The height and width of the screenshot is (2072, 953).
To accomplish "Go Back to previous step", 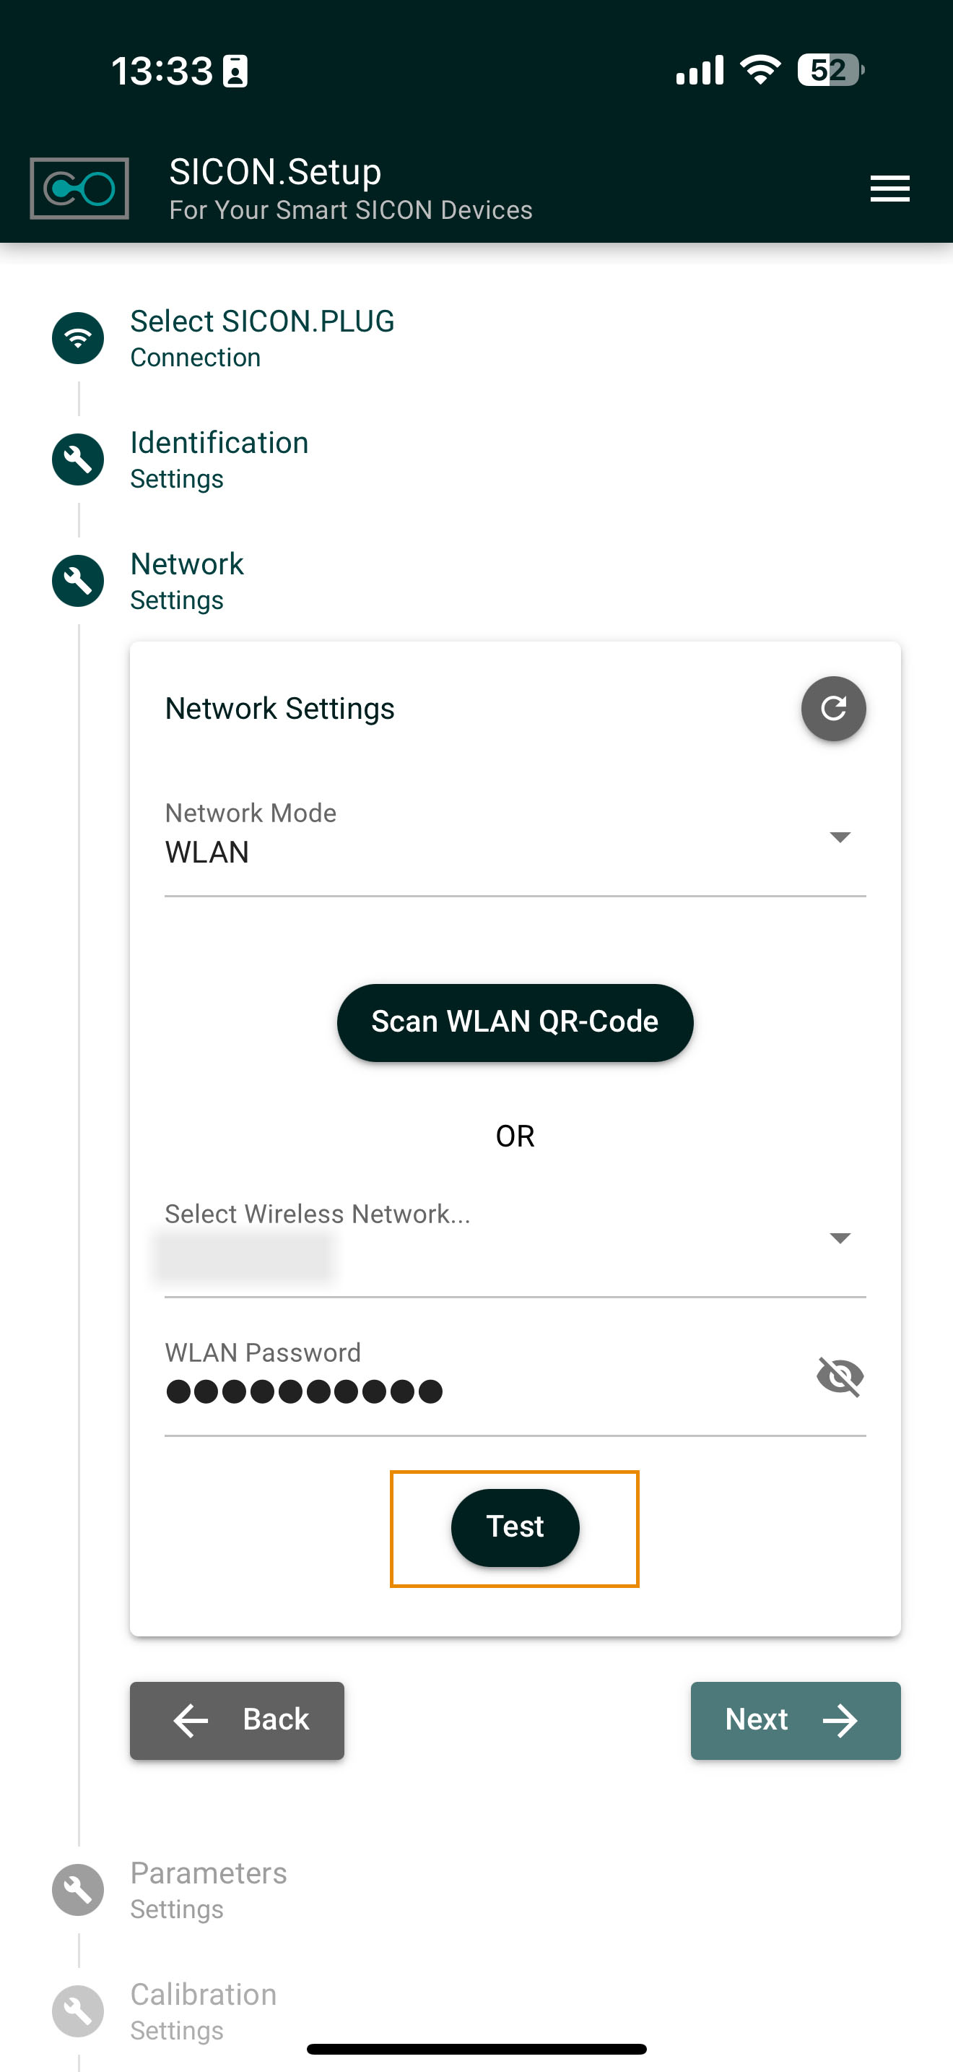I will click(x=237, y=1719).
